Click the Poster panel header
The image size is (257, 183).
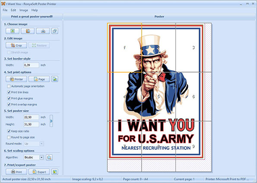tap(159, 16)
